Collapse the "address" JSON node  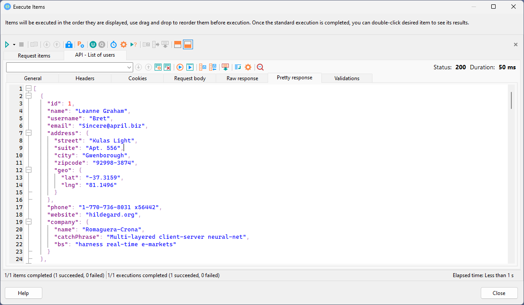pyautogui.click(x=29, y=133)
